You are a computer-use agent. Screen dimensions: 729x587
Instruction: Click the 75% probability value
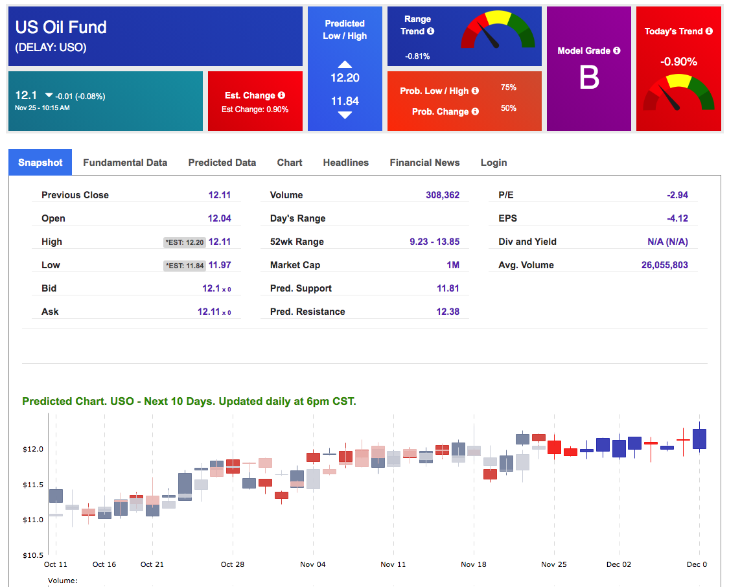coord(509,87)
